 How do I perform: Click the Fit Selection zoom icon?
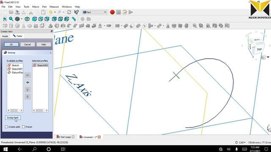click(x=11, y=19)
